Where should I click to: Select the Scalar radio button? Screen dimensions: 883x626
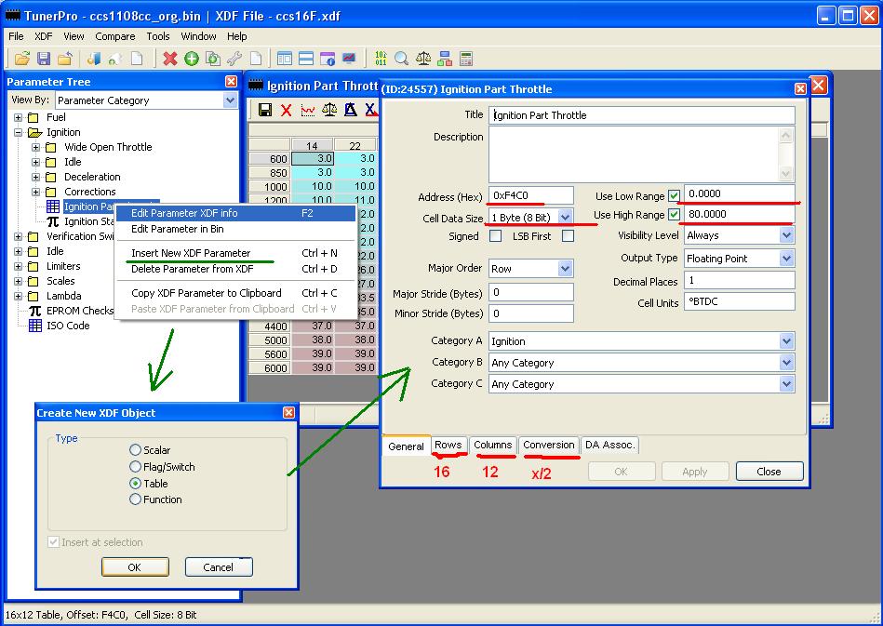point(136,451)
